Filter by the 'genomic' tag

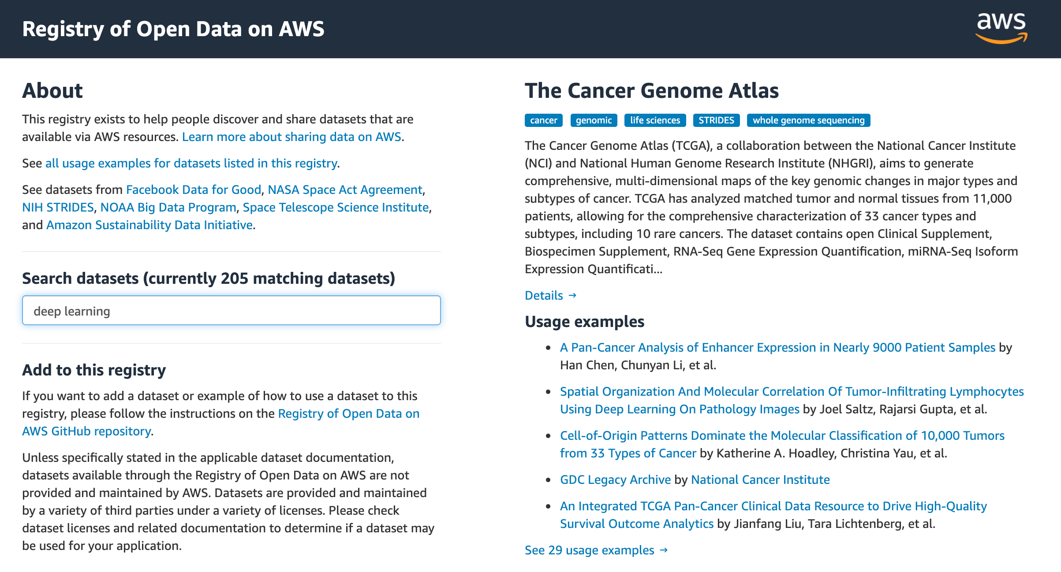(x=594, y=120)
